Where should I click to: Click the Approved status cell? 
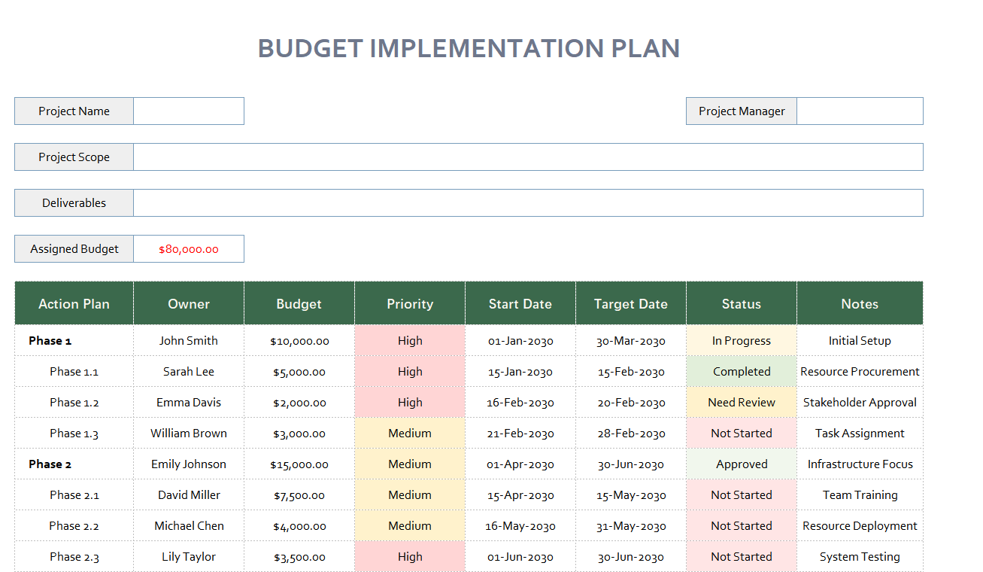pos(742,464)
